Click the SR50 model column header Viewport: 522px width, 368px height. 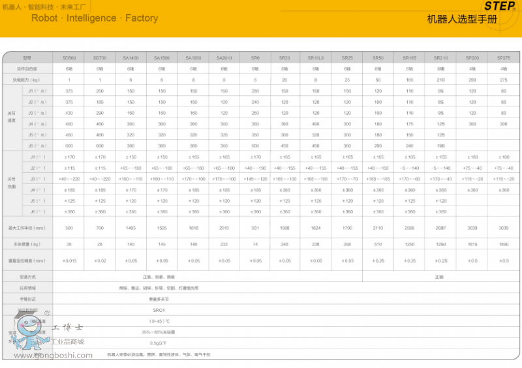(x=378, y=57)
